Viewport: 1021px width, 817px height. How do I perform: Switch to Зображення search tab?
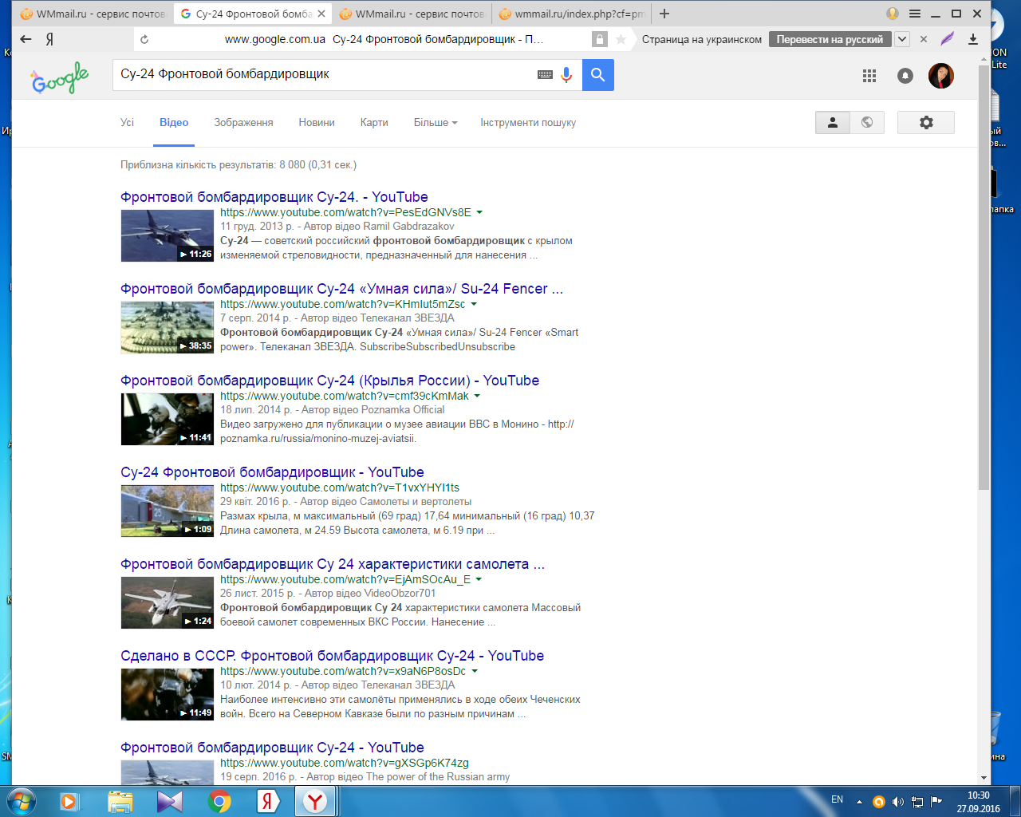coord(243,123)
